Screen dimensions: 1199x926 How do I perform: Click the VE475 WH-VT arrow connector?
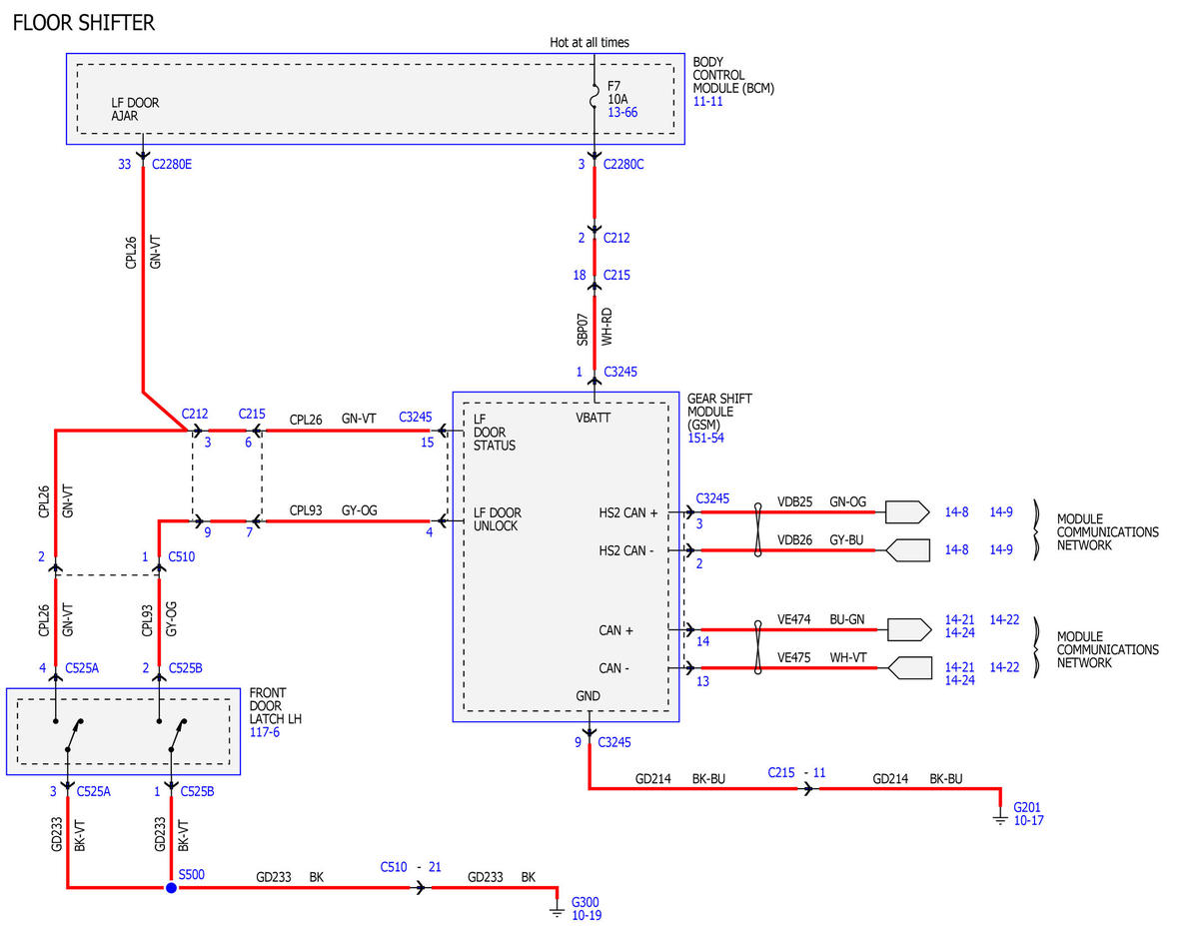[x=907, y=667]
